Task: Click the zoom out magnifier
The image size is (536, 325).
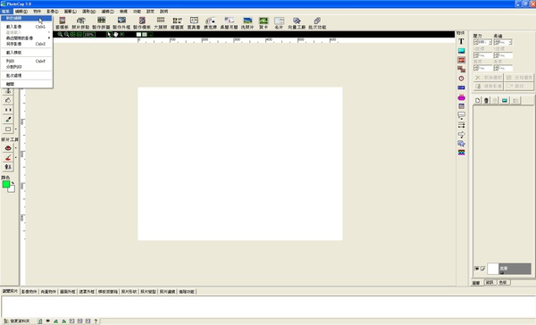Action: pos(66,34)
